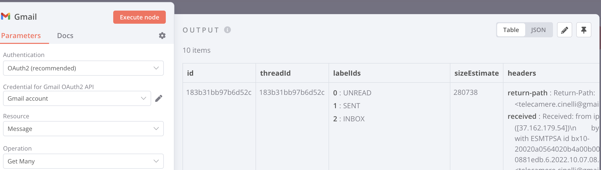Open the Docs tab

(x=65, y=36)
